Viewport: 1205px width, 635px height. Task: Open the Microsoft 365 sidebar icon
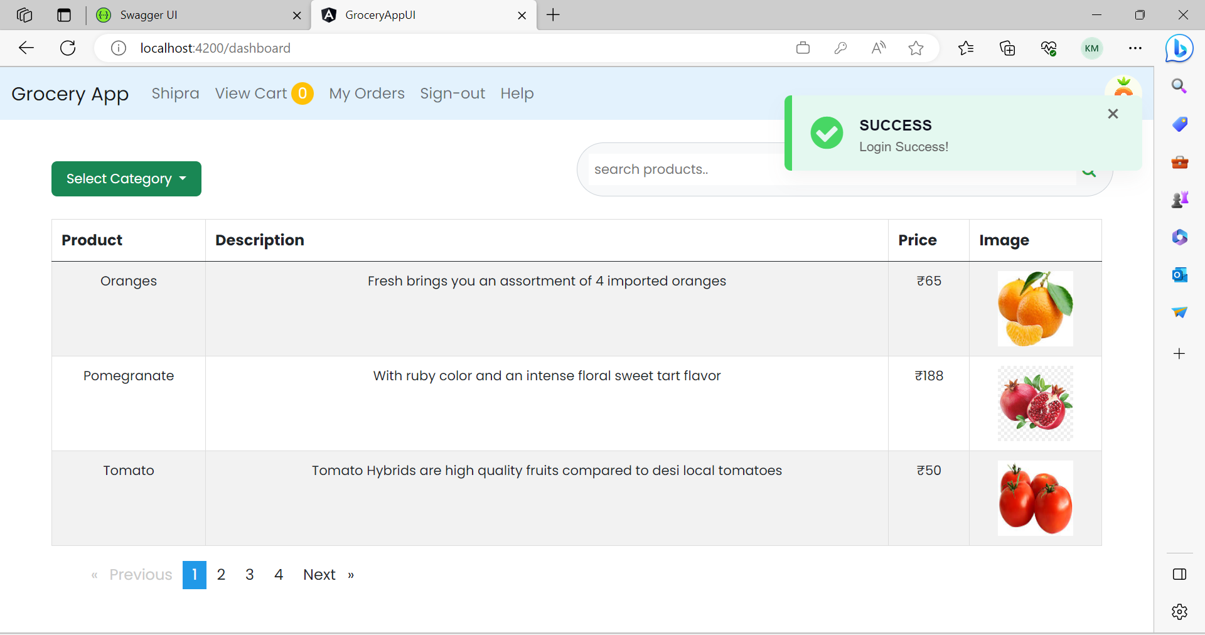(1179, 237)
